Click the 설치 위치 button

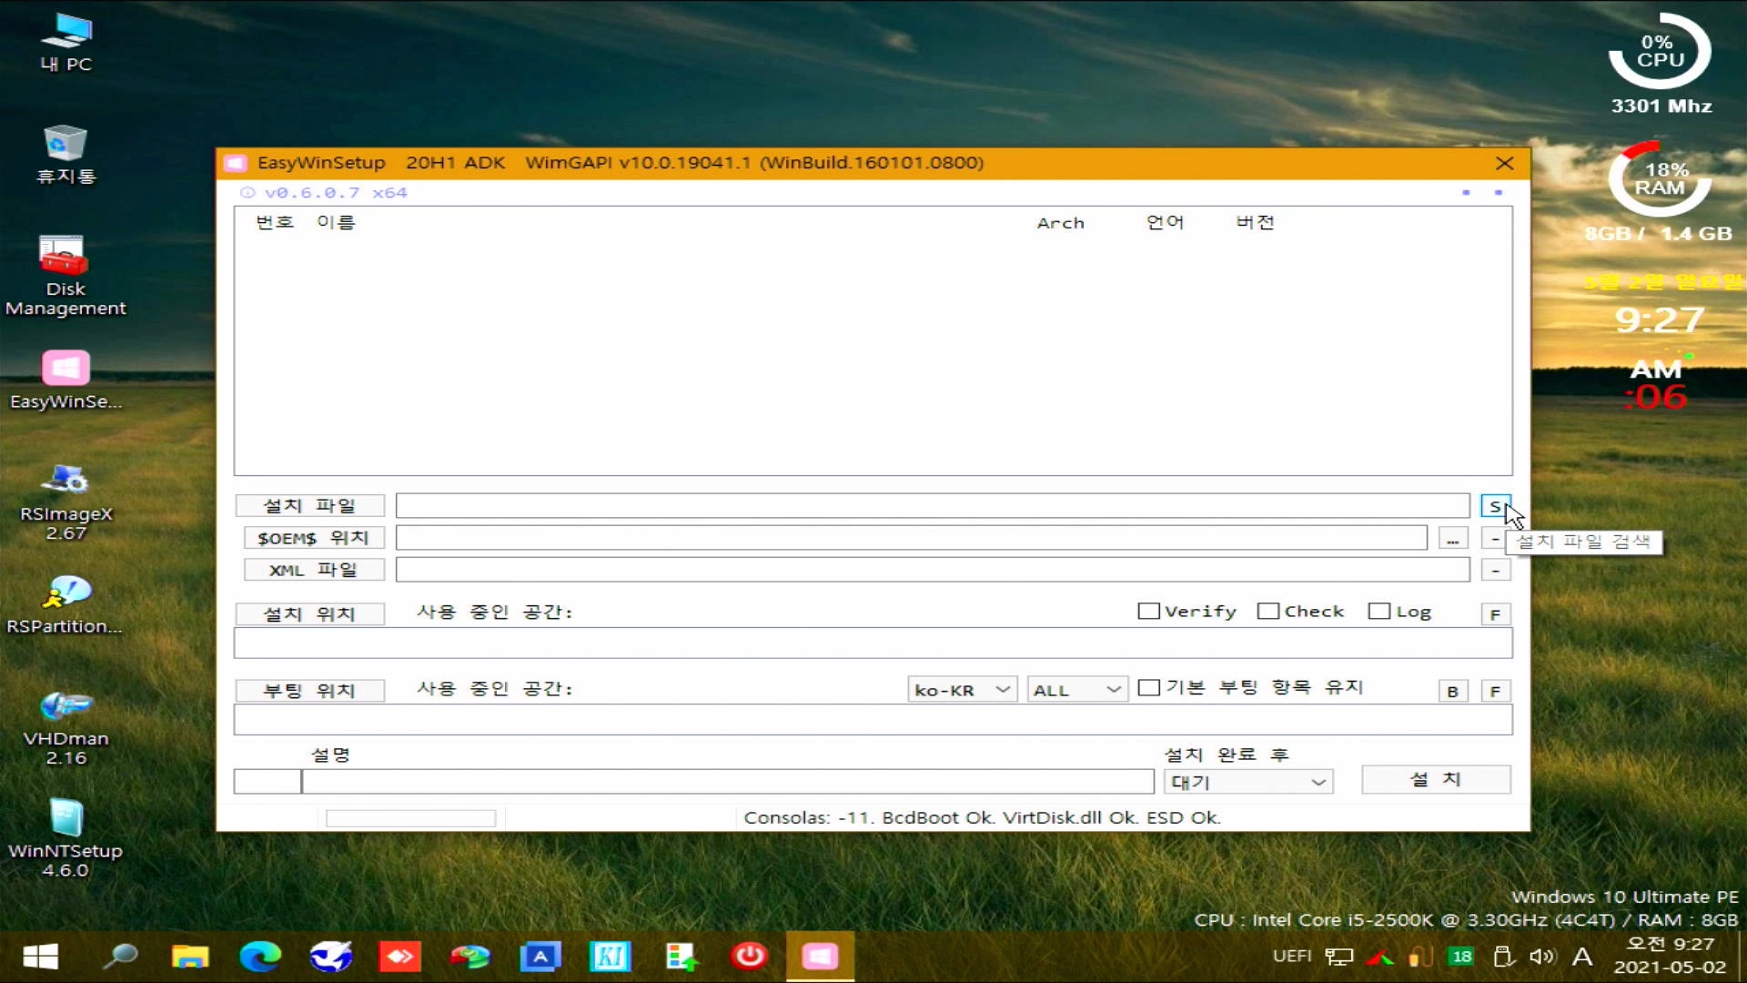309,614
